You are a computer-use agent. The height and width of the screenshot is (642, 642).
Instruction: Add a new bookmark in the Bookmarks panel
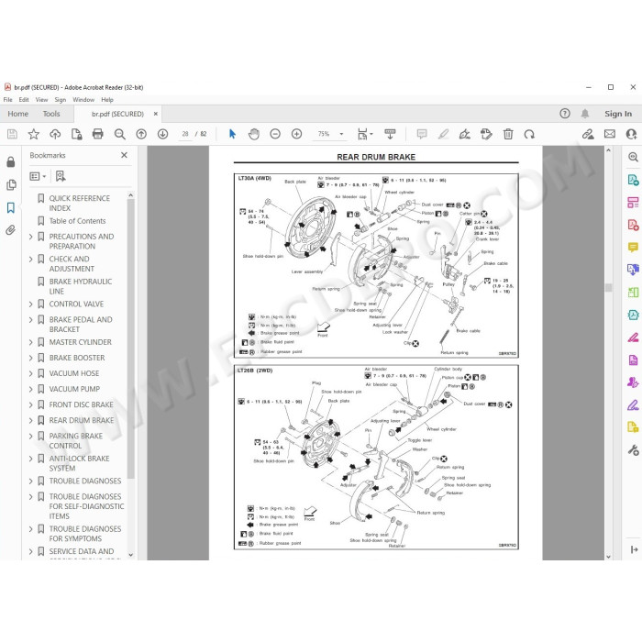point(61,176)
